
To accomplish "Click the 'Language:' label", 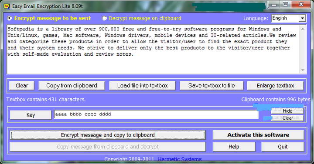I will tap(256, 18).
